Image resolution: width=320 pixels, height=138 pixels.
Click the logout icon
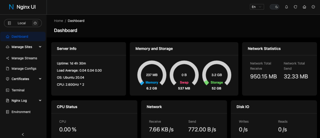click(313, 7)
